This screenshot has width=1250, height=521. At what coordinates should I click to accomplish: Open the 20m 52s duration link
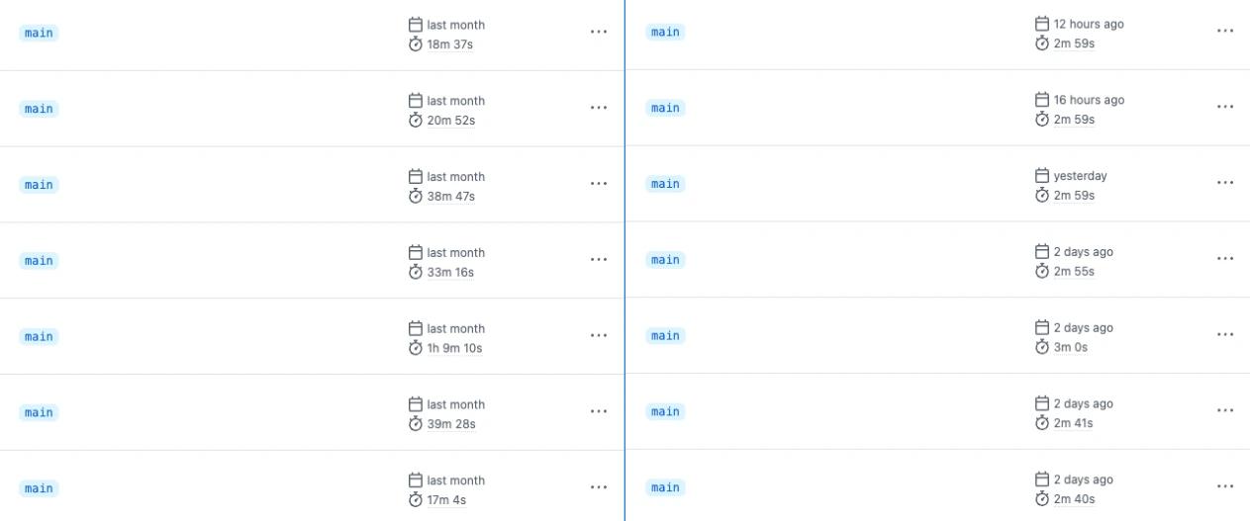pyautogui.click(x=451, y=121)
